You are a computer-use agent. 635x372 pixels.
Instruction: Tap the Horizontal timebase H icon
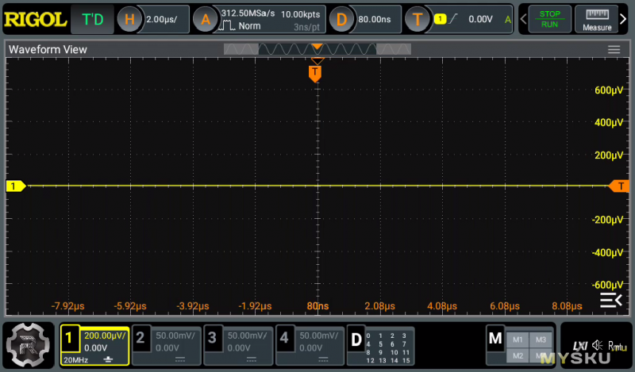(129, 20)
